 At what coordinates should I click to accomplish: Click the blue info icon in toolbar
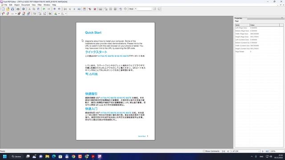tap(24, 9)
